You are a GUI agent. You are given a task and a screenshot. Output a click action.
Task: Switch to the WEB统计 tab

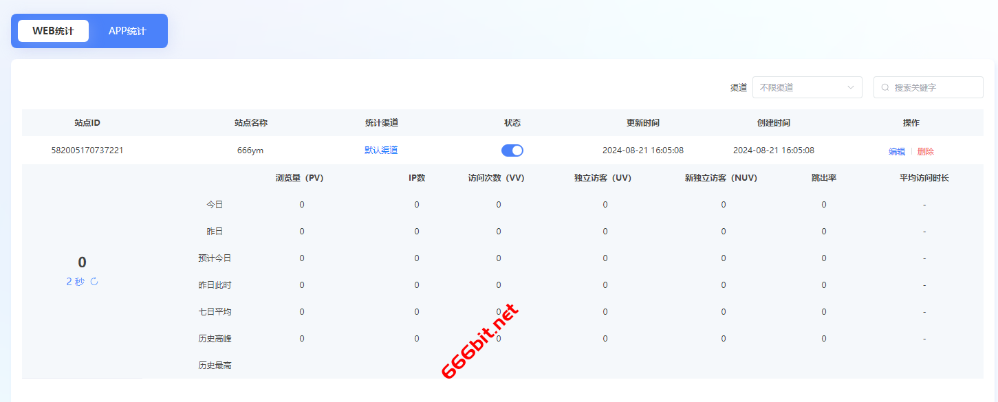[x=53, y=31]
